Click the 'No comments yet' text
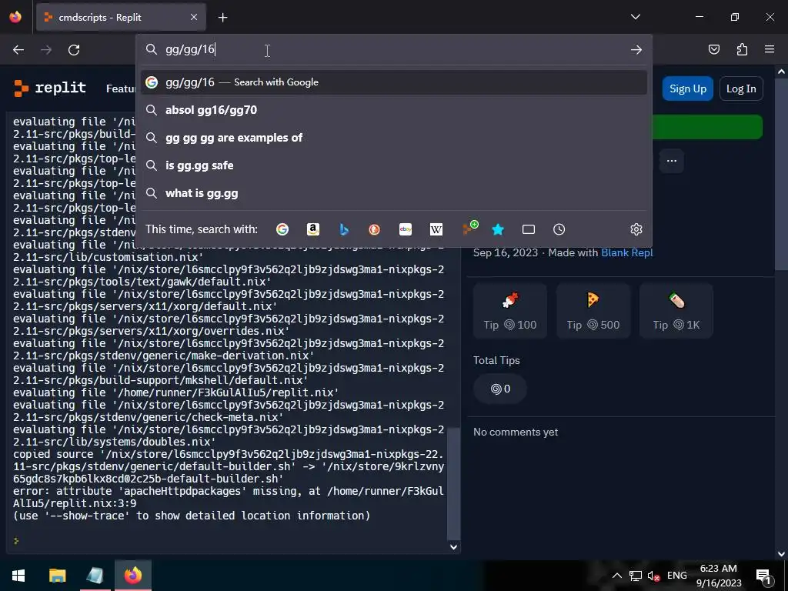The width and height of the screenshot is (788, 591). click(516, 432)
